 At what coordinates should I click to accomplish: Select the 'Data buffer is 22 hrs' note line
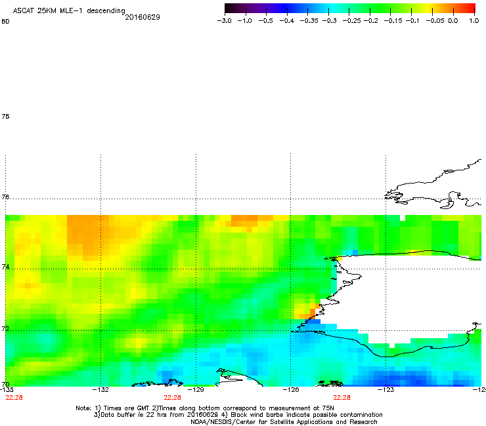pos(238,415)
